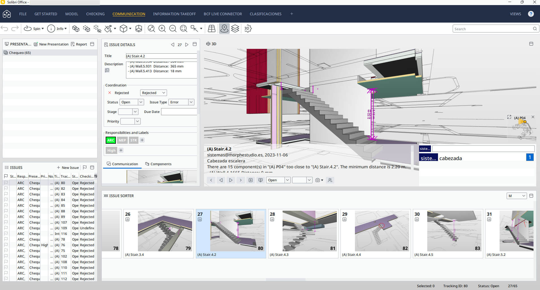This screenshot has width=540, height=290.
Task: Expand the Issue Type dropdown
Action: (x=191, y=102)
